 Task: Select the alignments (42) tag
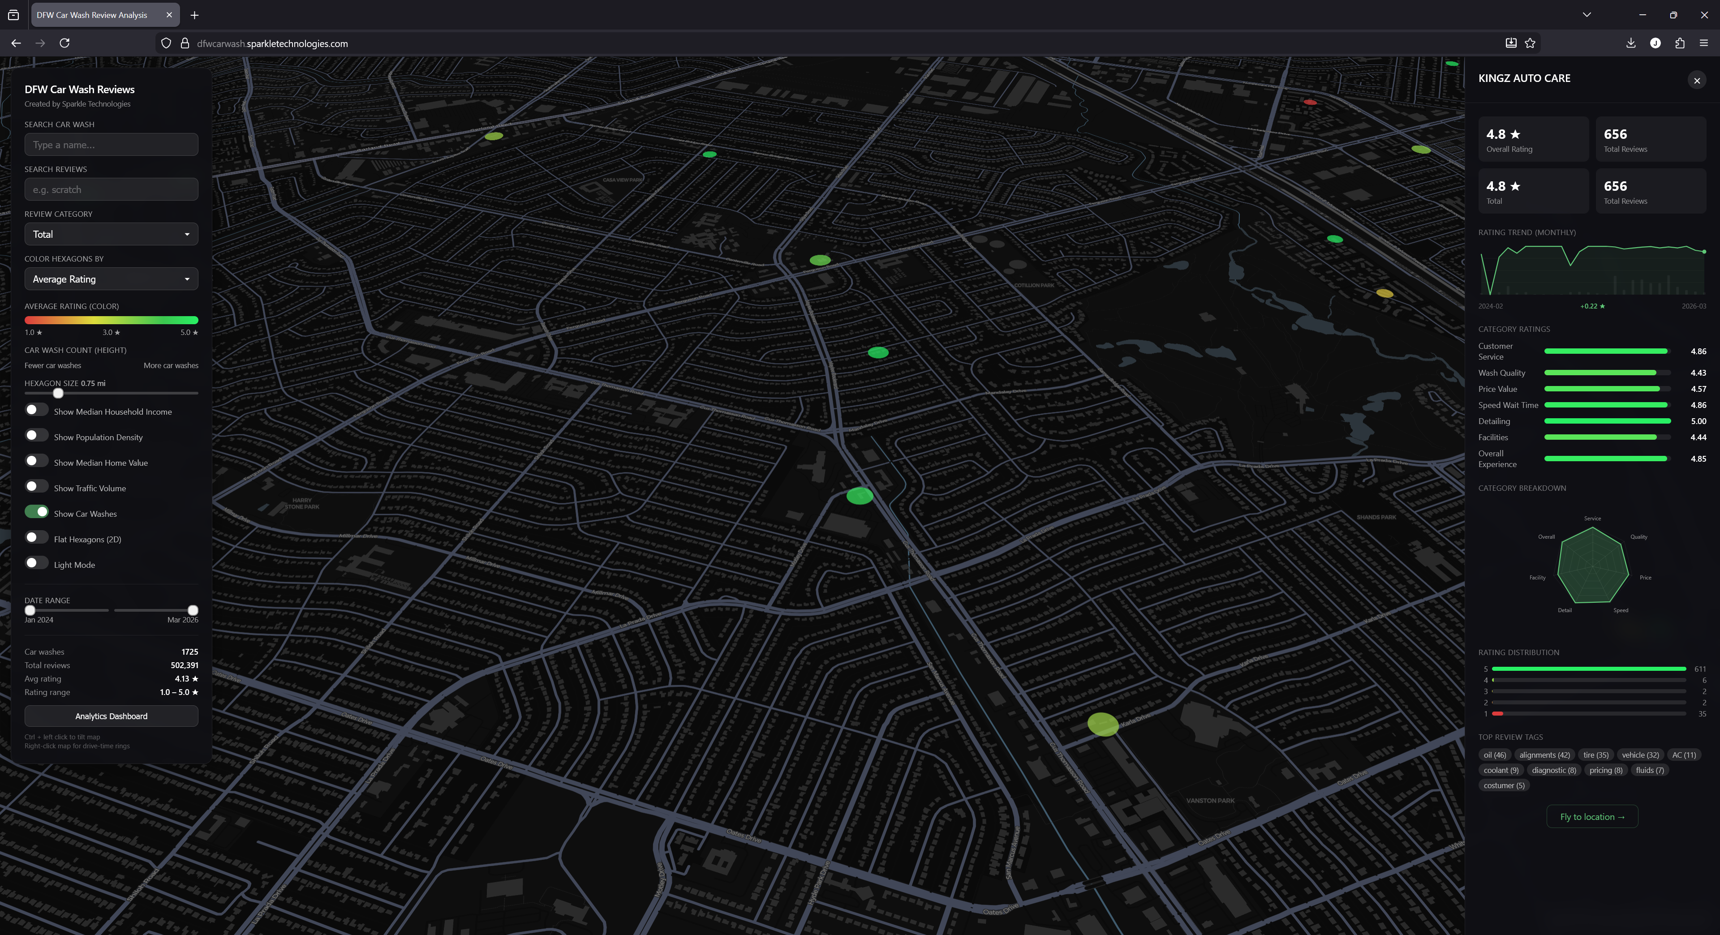tap(1544, 755)
